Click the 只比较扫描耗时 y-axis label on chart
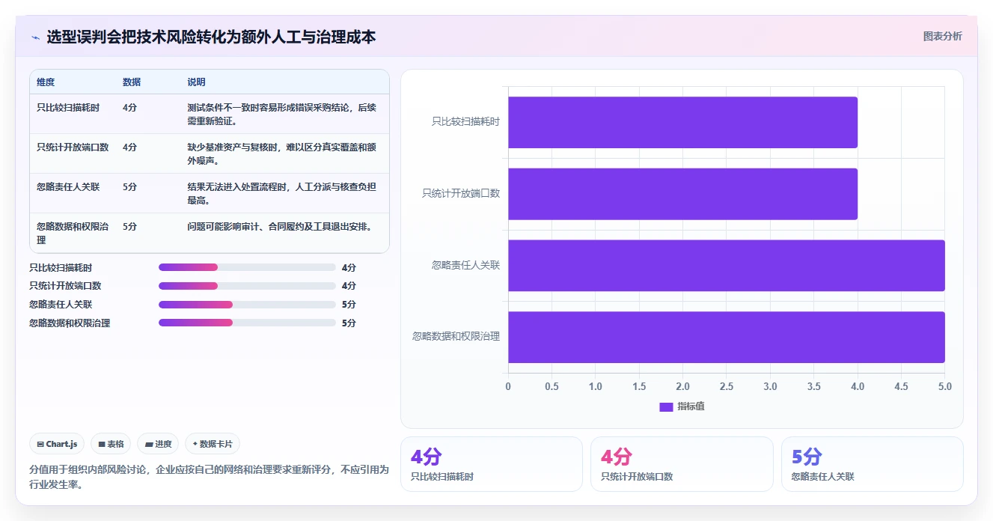This screenshot has width=993, height=521. click(x=465, y=121)
